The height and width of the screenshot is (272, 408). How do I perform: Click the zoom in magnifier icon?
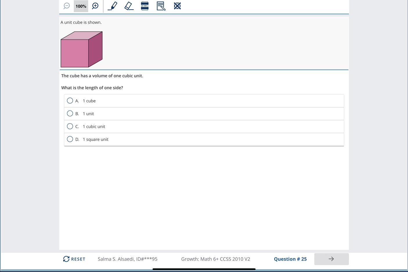pyautogui.click(x=95, y=6)
